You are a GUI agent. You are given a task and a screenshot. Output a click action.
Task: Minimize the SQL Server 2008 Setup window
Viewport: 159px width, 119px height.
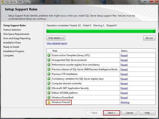(x=143, y=1)
